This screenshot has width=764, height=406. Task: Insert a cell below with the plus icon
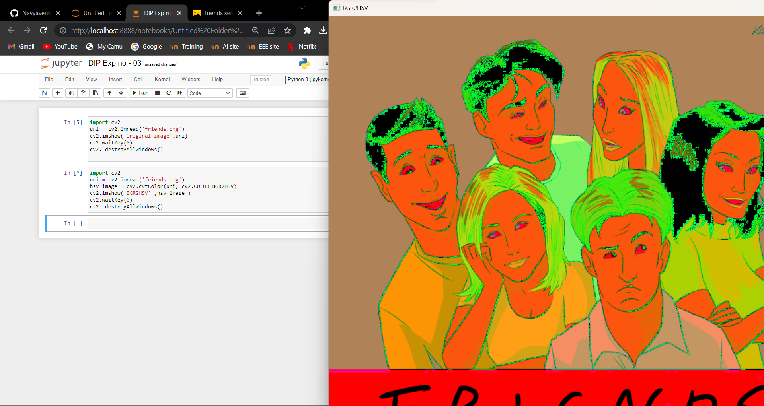click(x=58, y=93)
